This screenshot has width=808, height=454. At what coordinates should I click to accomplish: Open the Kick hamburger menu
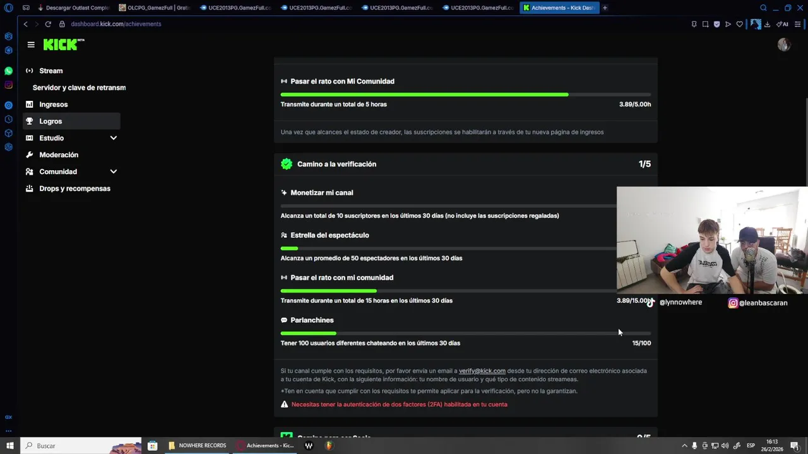(31, 44)
